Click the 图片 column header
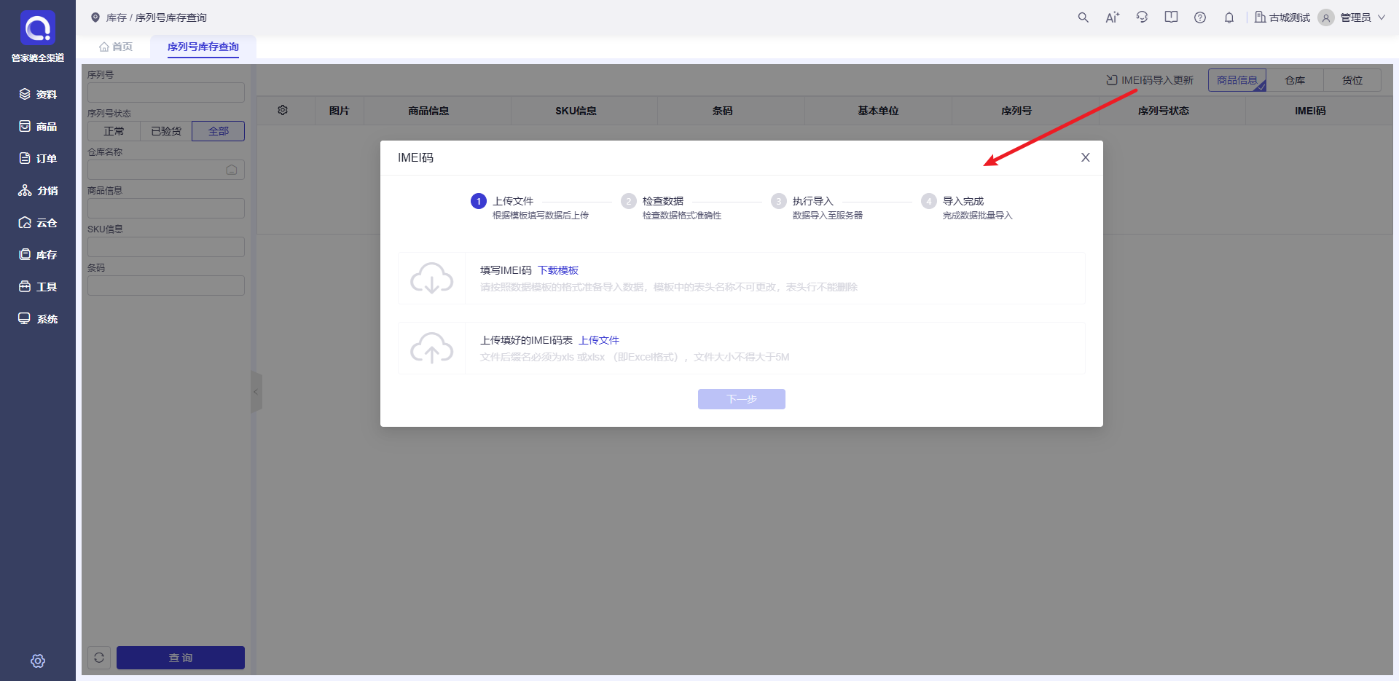The width and height of the screenshot is (1399, 681). 340,111
